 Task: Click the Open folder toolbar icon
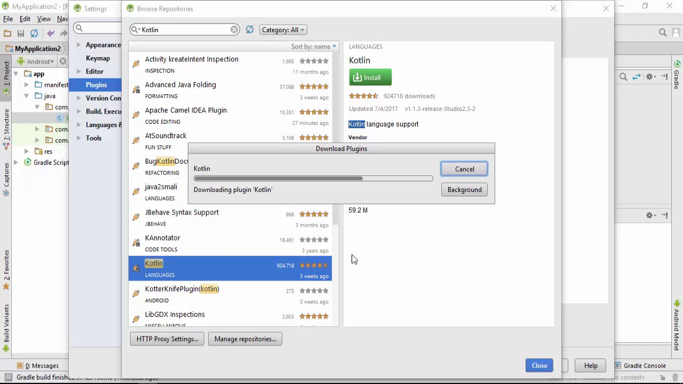click(x=7, y=33)
